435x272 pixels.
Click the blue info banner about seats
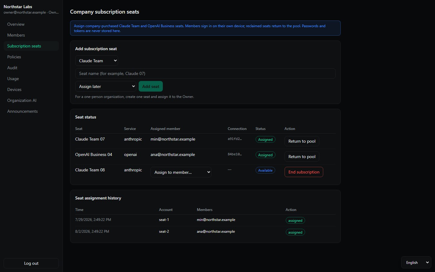click(205, 28)
